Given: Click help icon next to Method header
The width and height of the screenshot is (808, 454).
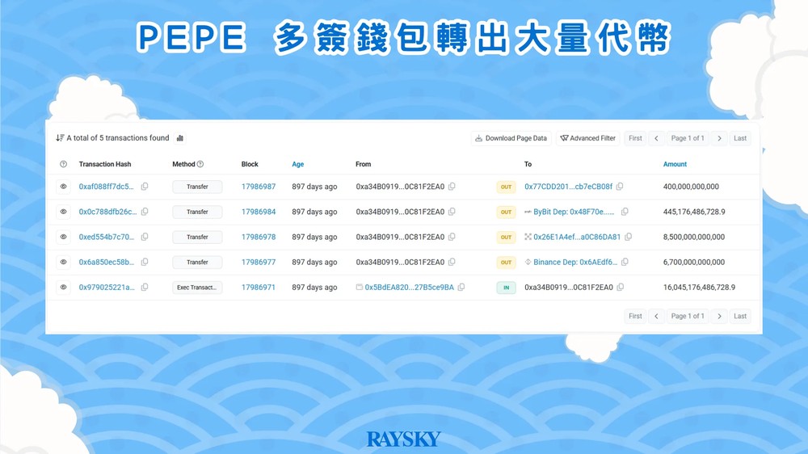Looking at the screenshot, I should (200, 164).
